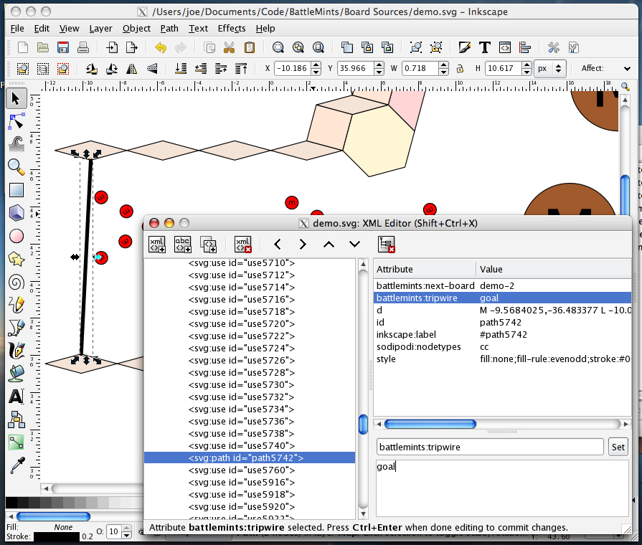Select the Text tool in toolbox
The width and height of the screenshot is (642, 545).
point(16,397)
